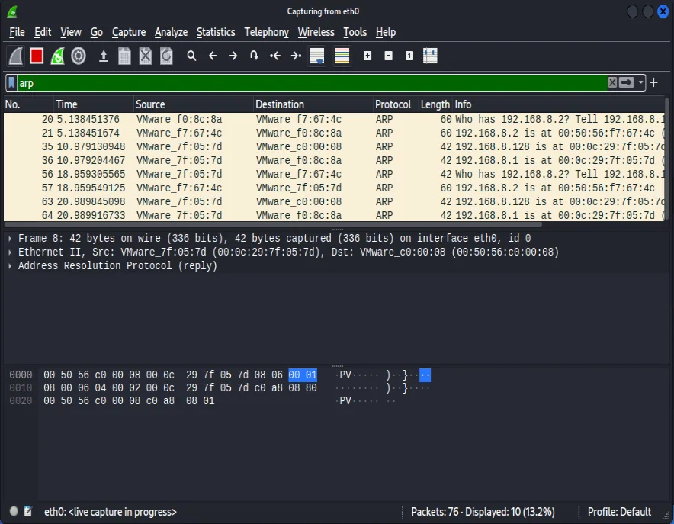Image resolution: width=674 pixels, height=524 pixels.
Task: Open display filter history dropdown
Action: pos(640,82)
